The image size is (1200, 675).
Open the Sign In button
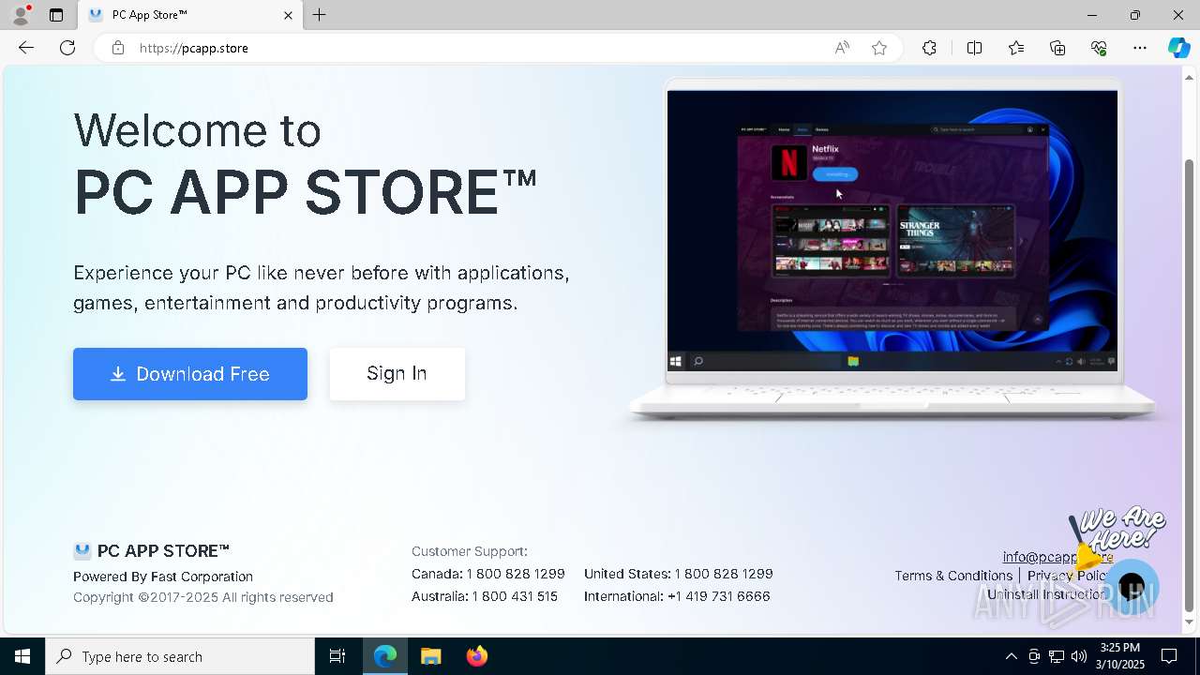point(397,374)
